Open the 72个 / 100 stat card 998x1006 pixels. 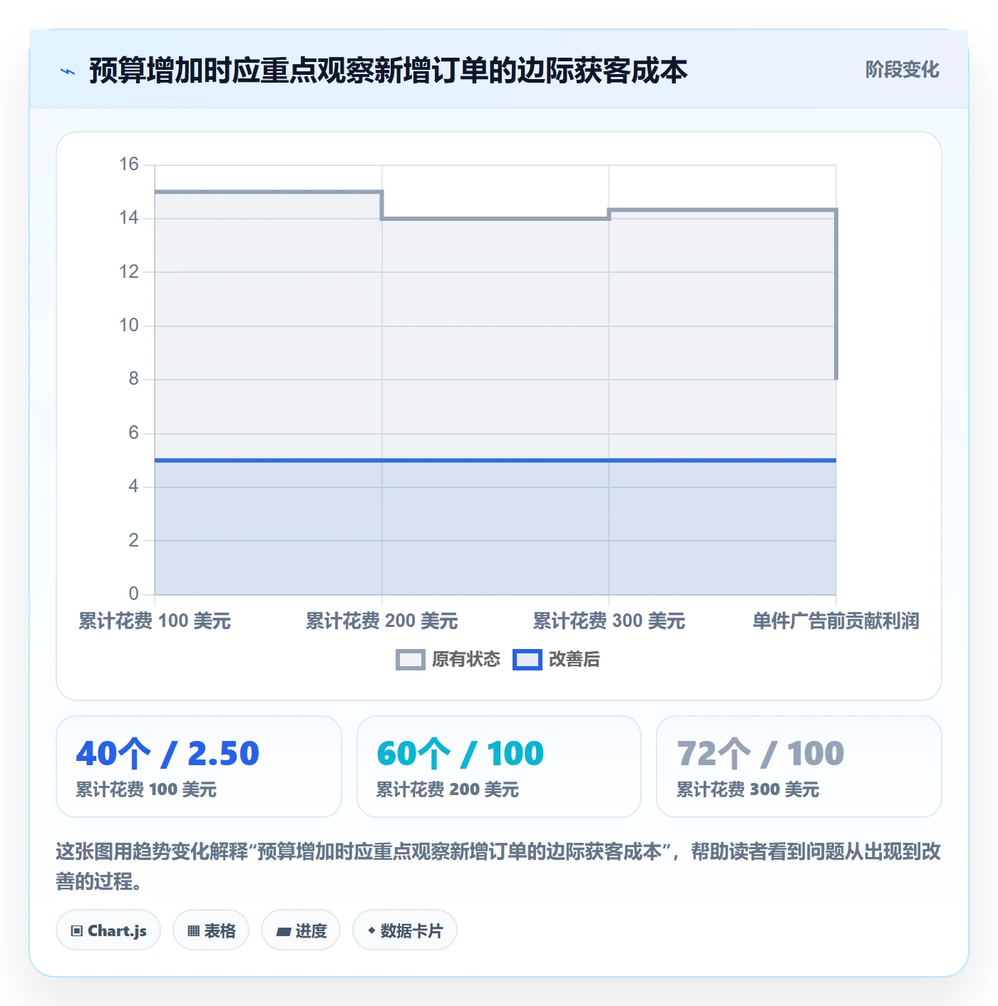click(799, 767)
